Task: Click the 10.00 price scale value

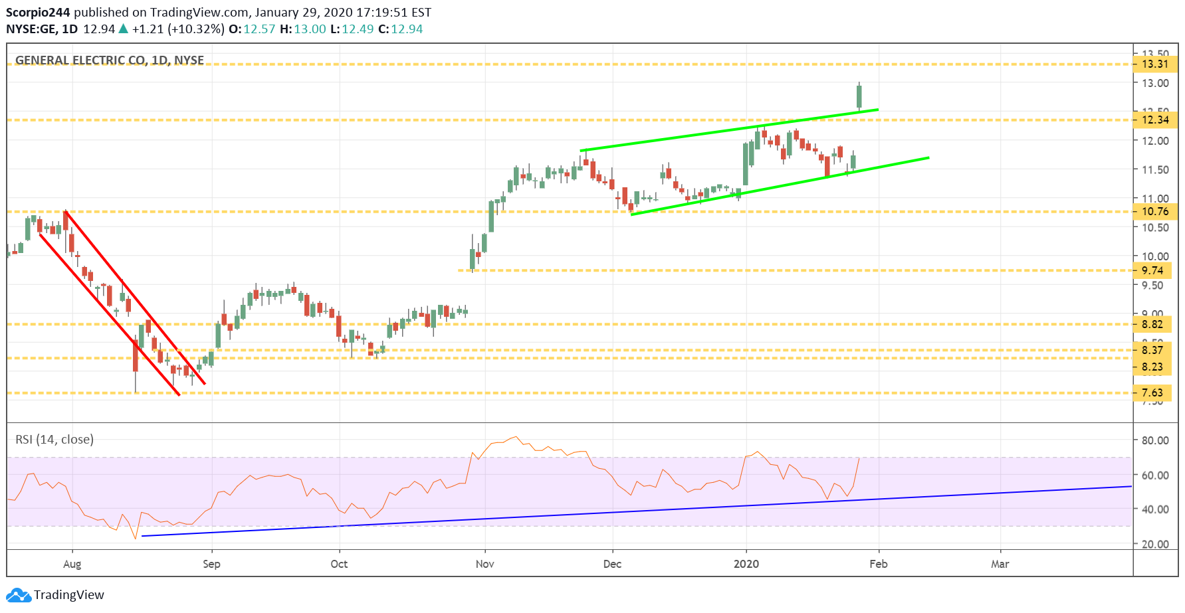Action: (x=1155, y=256)
